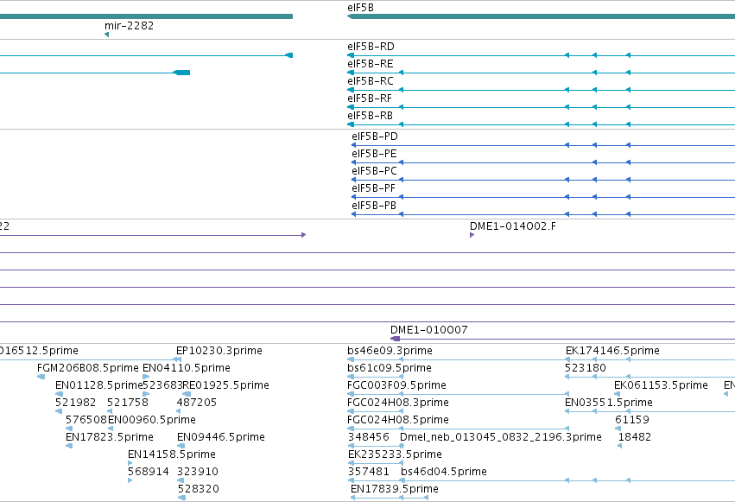
Task: Select the eIF5B-RC transcript label
Action: tap(371, 81)
